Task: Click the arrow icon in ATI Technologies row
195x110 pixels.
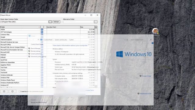Action: (42, 32)
